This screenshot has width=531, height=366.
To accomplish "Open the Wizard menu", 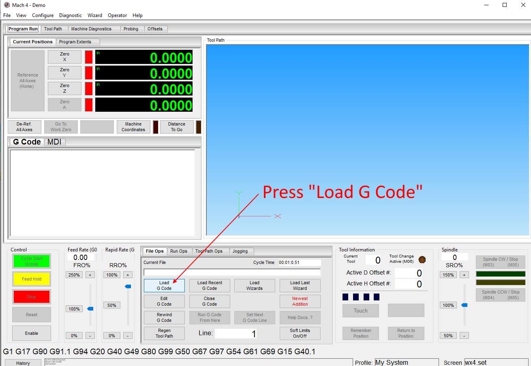I will (x=95, y=15).
